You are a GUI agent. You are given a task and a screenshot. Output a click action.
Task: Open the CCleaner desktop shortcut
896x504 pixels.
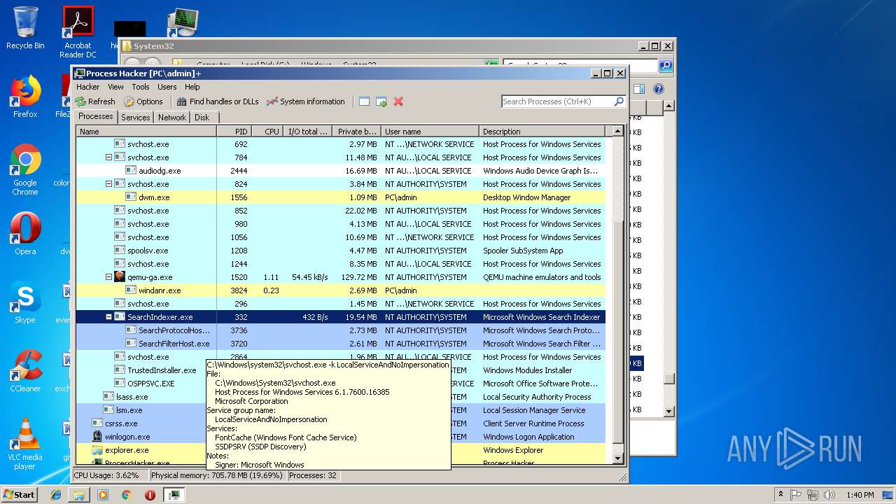tap(25, 371)
